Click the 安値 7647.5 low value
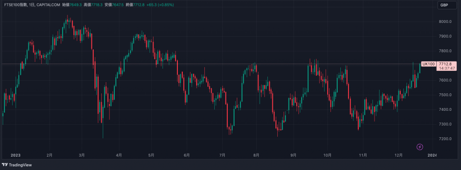This screenshot has height=170, width=461. [x=114, y=5]
